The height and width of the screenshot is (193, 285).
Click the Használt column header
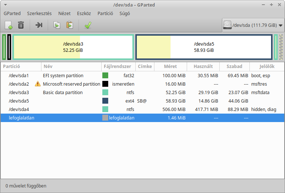[203, 67]
